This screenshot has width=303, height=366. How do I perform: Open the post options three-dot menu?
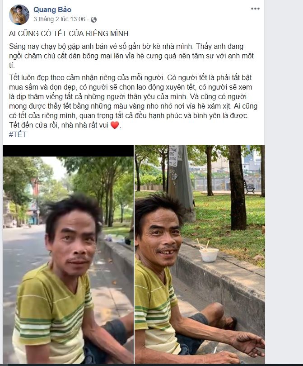pyautogui.click(x=255, y=9)
